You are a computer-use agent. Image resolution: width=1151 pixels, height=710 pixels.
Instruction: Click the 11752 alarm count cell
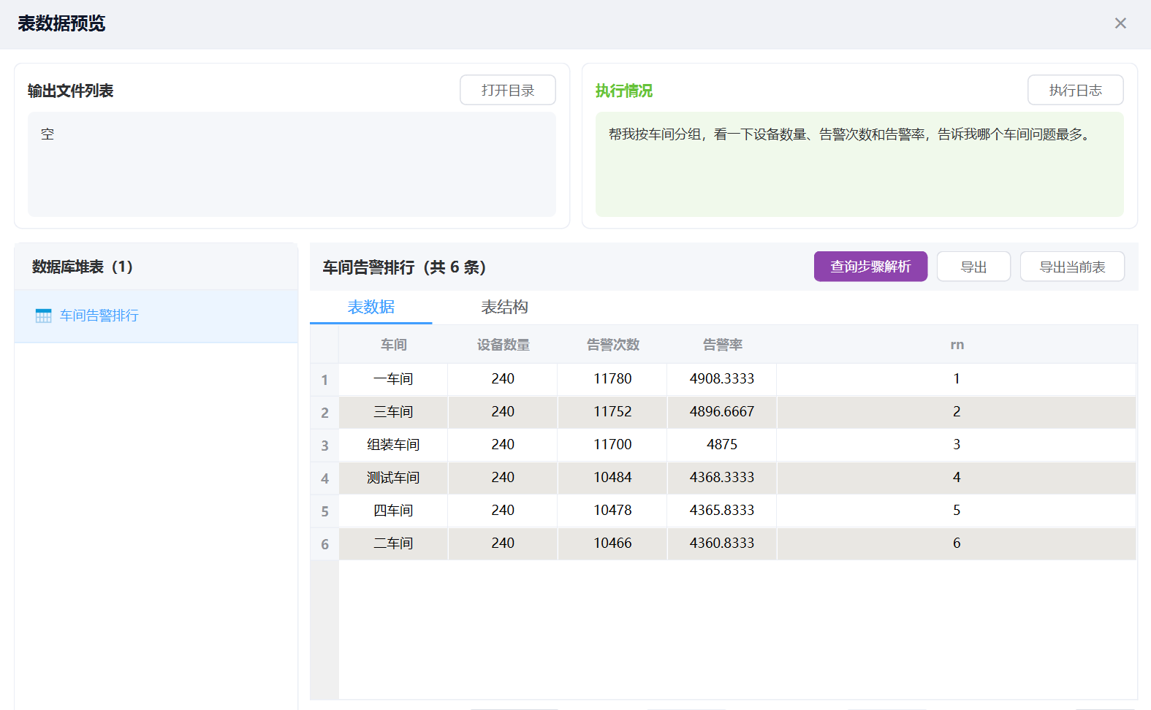coord(612,412)
